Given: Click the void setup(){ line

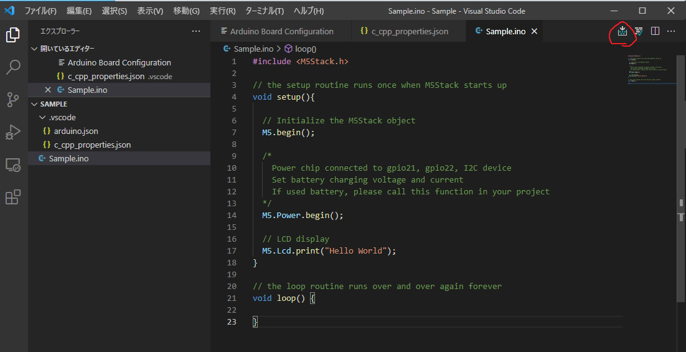Looking at the screenshot, I should [283, 97].
